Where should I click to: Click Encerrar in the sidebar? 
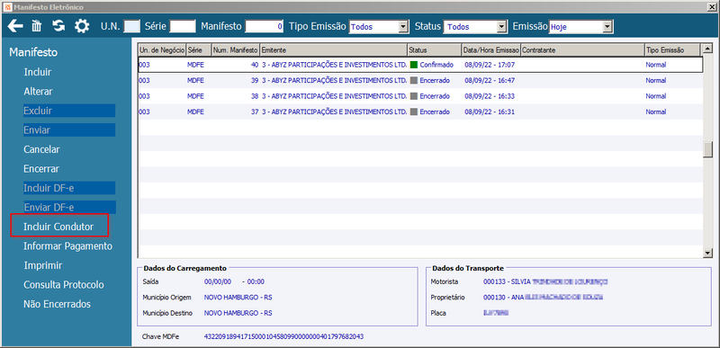click(41, 169)
